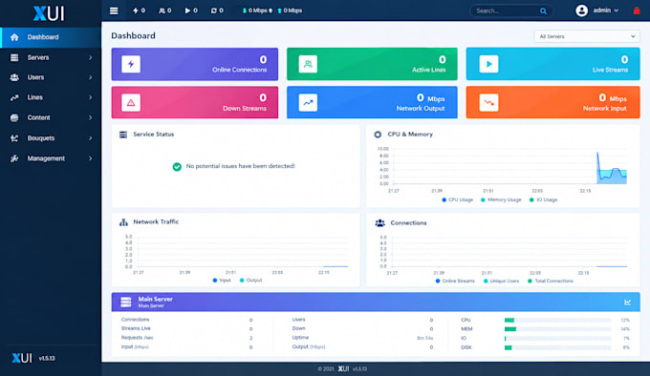Click the admin user avatar icon

(x=581, y=10)
